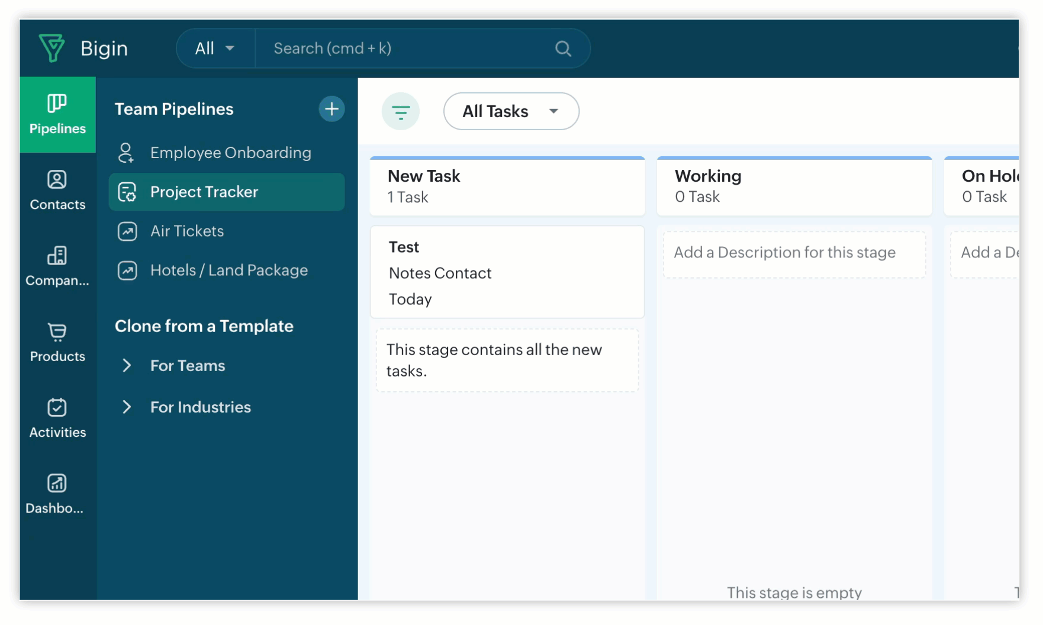Click the Working stage header

point(794,186)
